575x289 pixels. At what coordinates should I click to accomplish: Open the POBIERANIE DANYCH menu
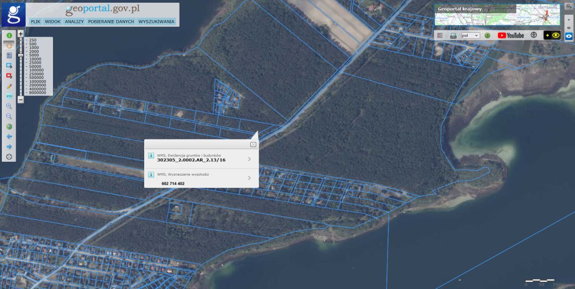(x=111, y=22)
